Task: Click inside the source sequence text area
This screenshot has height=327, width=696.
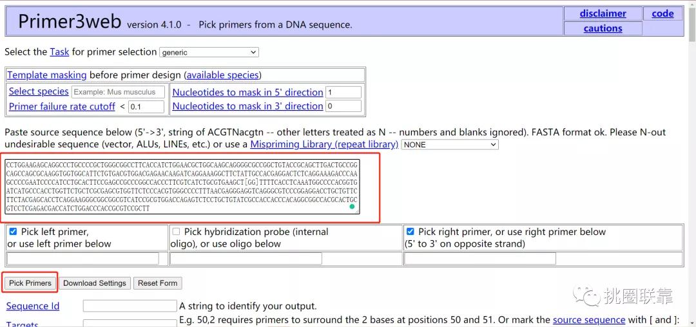Action: click(180, 187)
